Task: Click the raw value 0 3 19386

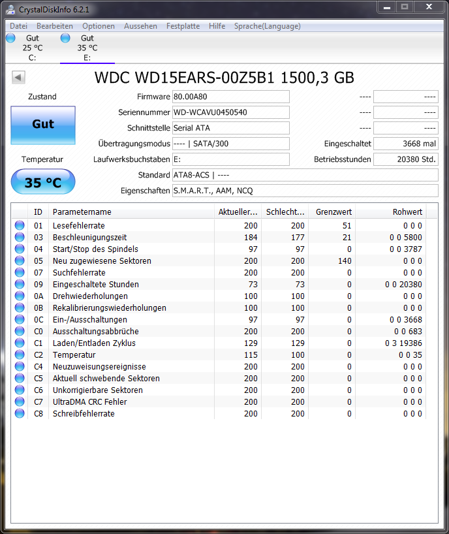Action: tap(403, 343)
